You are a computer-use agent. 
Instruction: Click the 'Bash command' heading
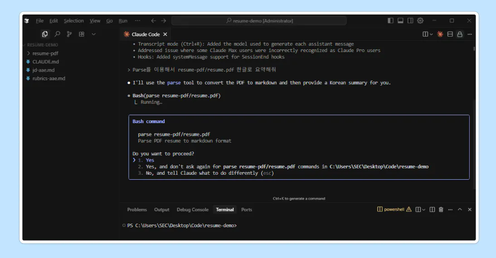click(x=149, y=121)
